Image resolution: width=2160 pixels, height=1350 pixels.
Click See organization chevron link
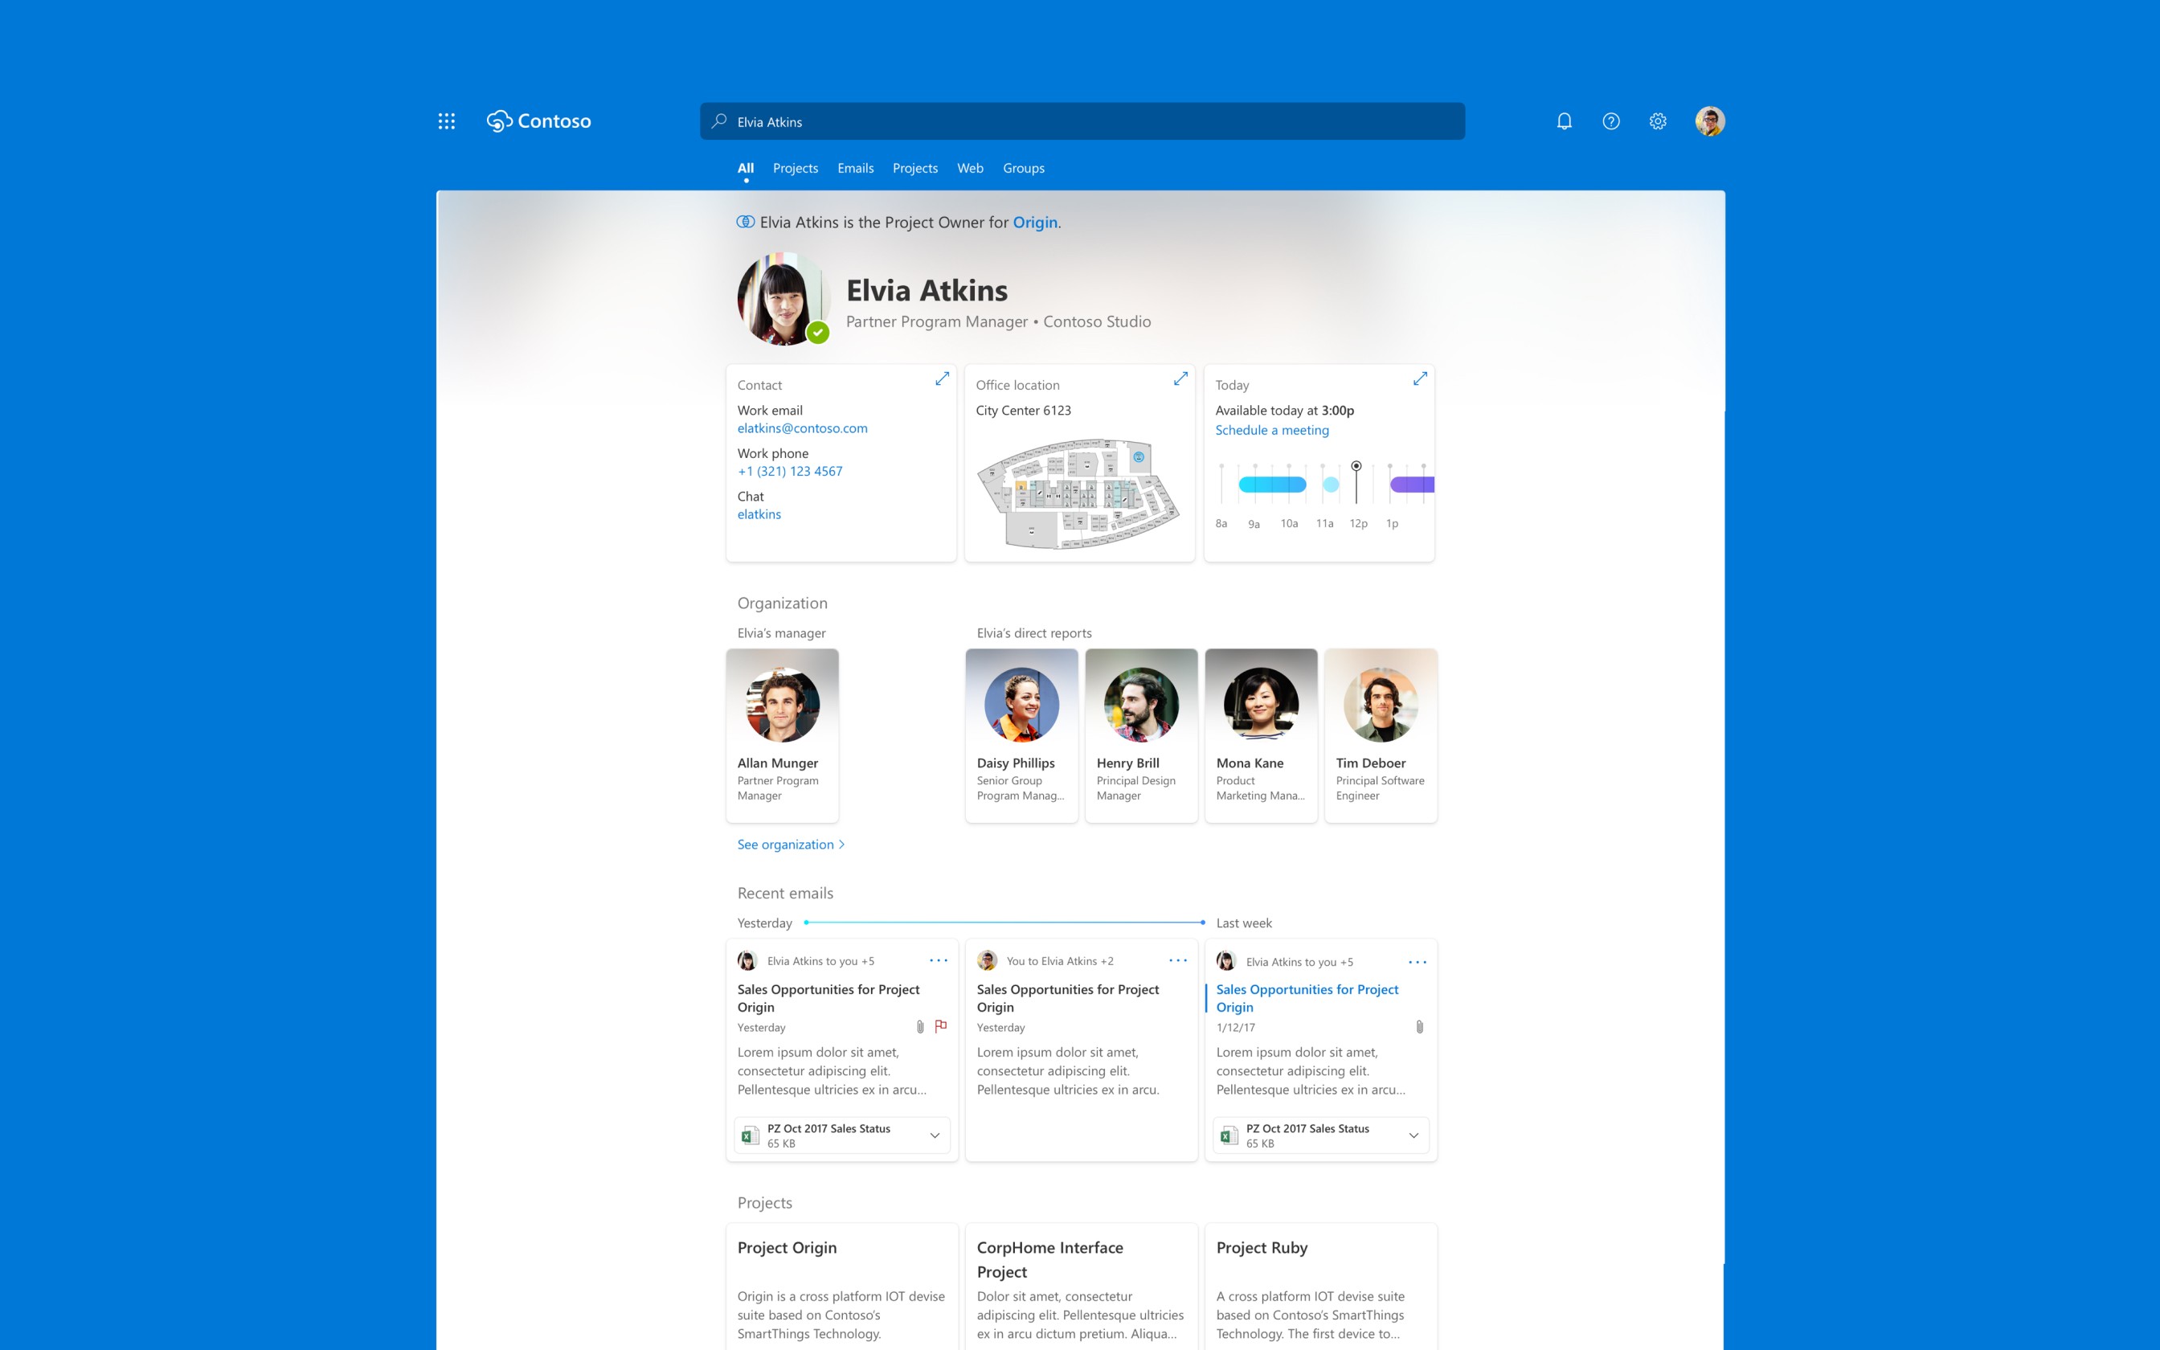[790, 845]
